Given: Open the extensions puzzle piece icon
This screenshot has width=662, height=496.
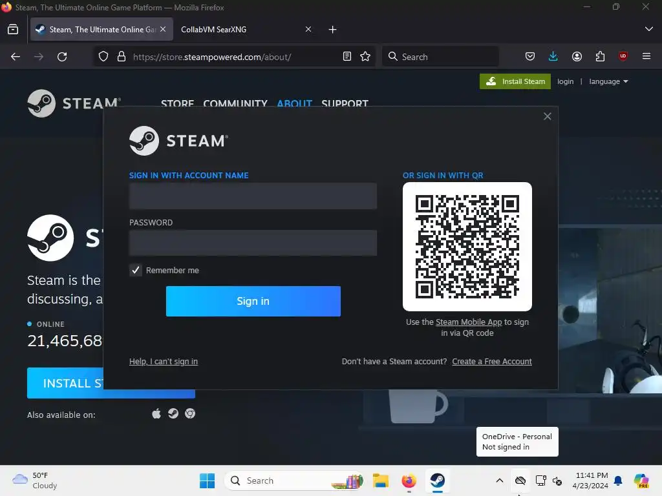Looking at the screenshot, I should [600, 57].
